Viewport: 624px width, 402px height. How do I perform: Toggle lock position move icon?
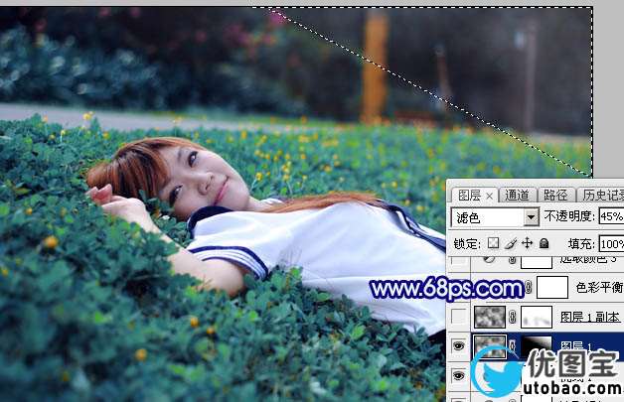528,243
